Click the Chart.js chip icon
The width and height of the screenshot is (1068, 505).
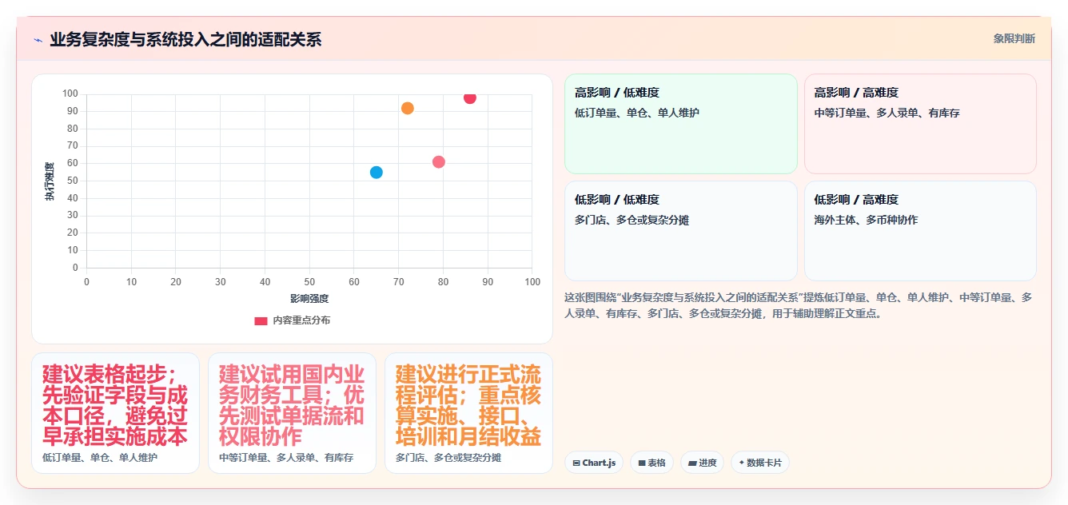tap(576, 463)
